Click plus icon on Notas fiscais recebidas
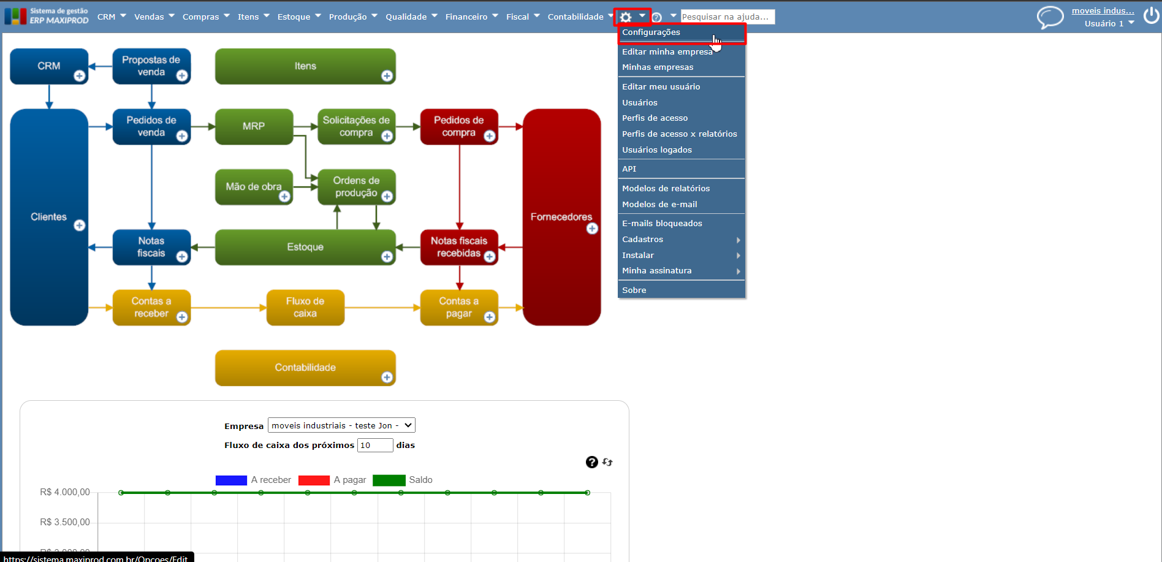This screenshot has width=1162, height=562. coord(490,257)
